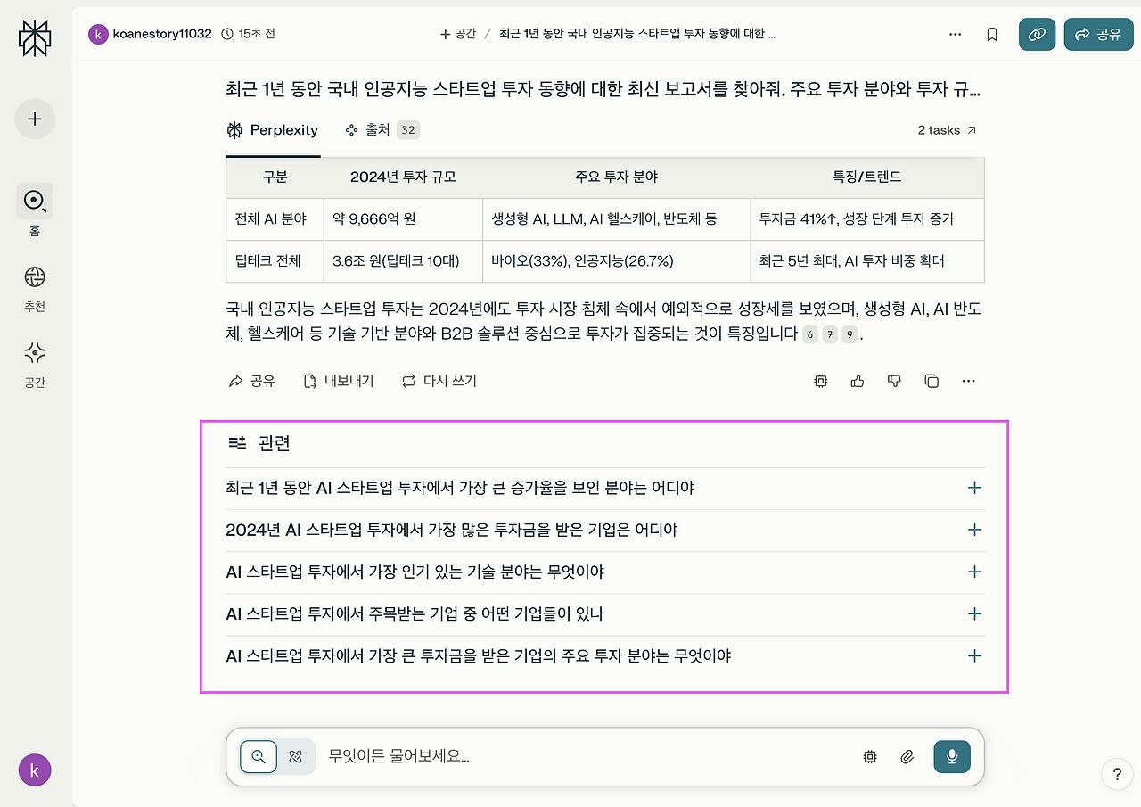Expand the first related question with its plus
This screenshot has width=1141, height=807.
[974, 488]
